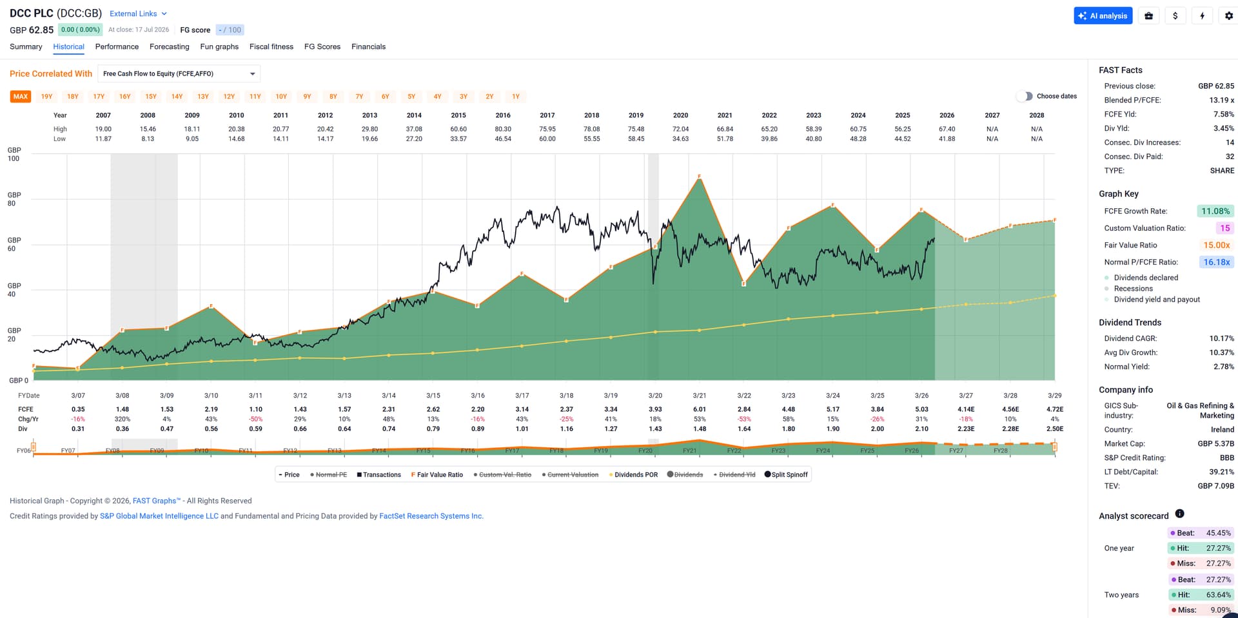
Task: Show Current Valuation legend series
Action: (x=570, y=475)
